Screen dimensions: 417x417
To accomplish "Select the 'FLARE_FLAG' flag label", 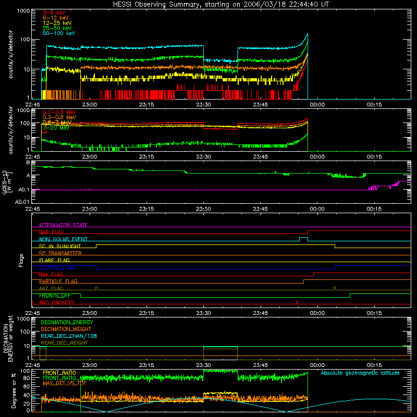I will [x=54, y=260].
